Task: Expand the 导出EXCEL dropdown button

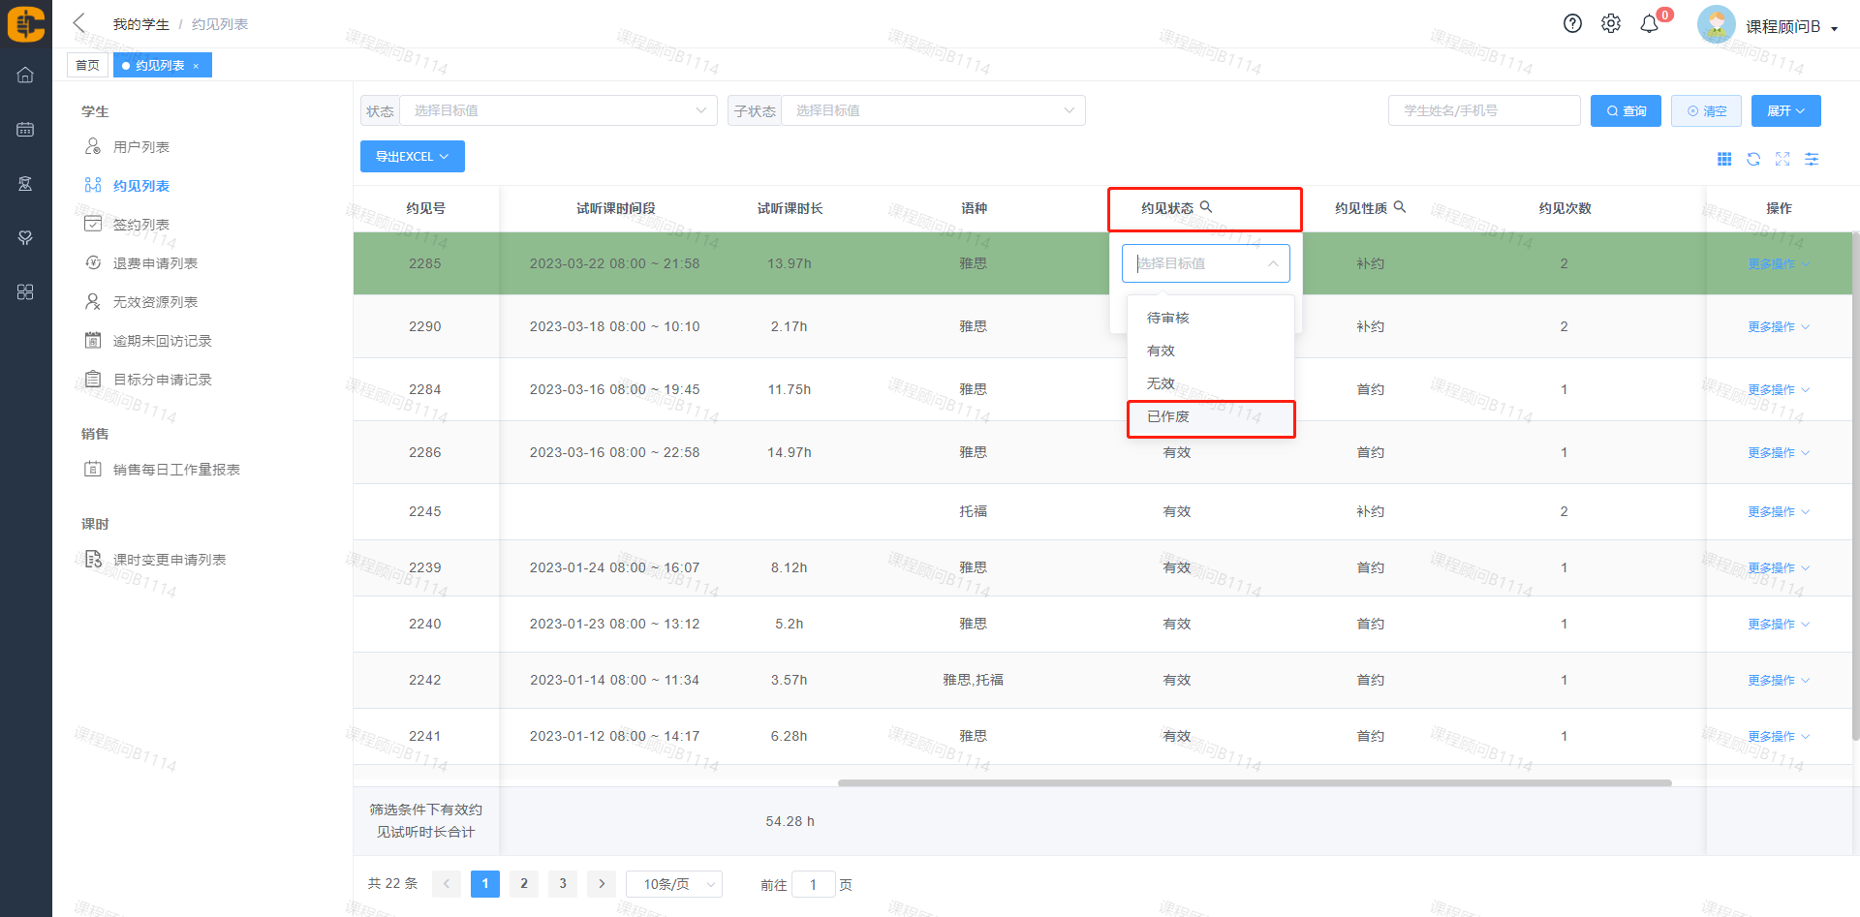Action: [x=412, y=156]
